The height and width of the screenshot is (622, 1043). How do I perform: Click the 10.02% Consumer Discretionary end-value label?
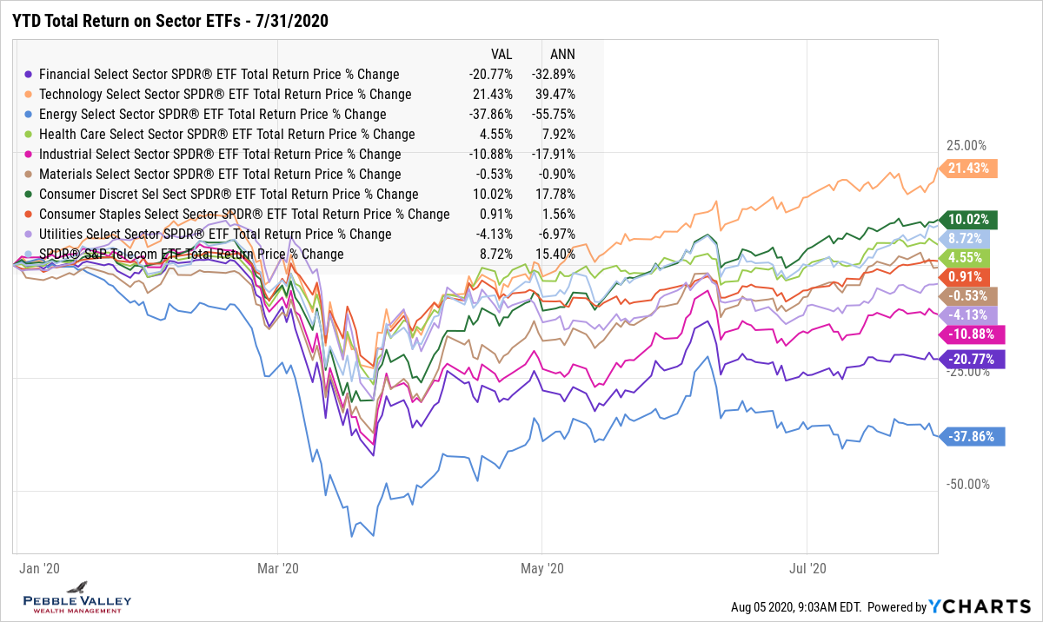967,220
